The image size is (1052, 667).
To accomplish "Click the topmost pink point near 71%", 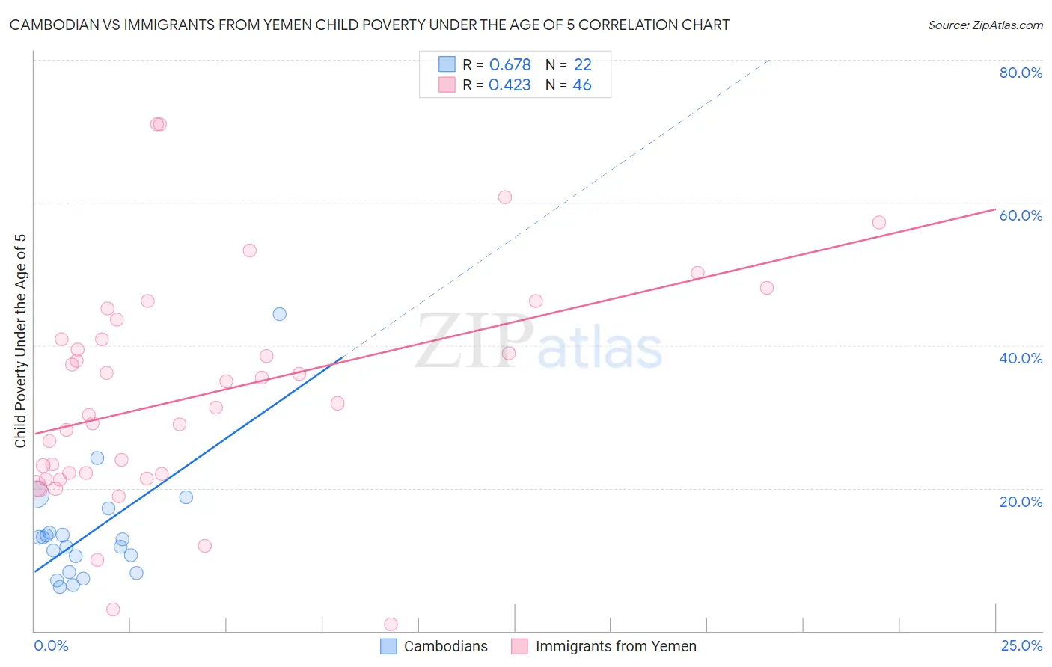I will point(158,124).
